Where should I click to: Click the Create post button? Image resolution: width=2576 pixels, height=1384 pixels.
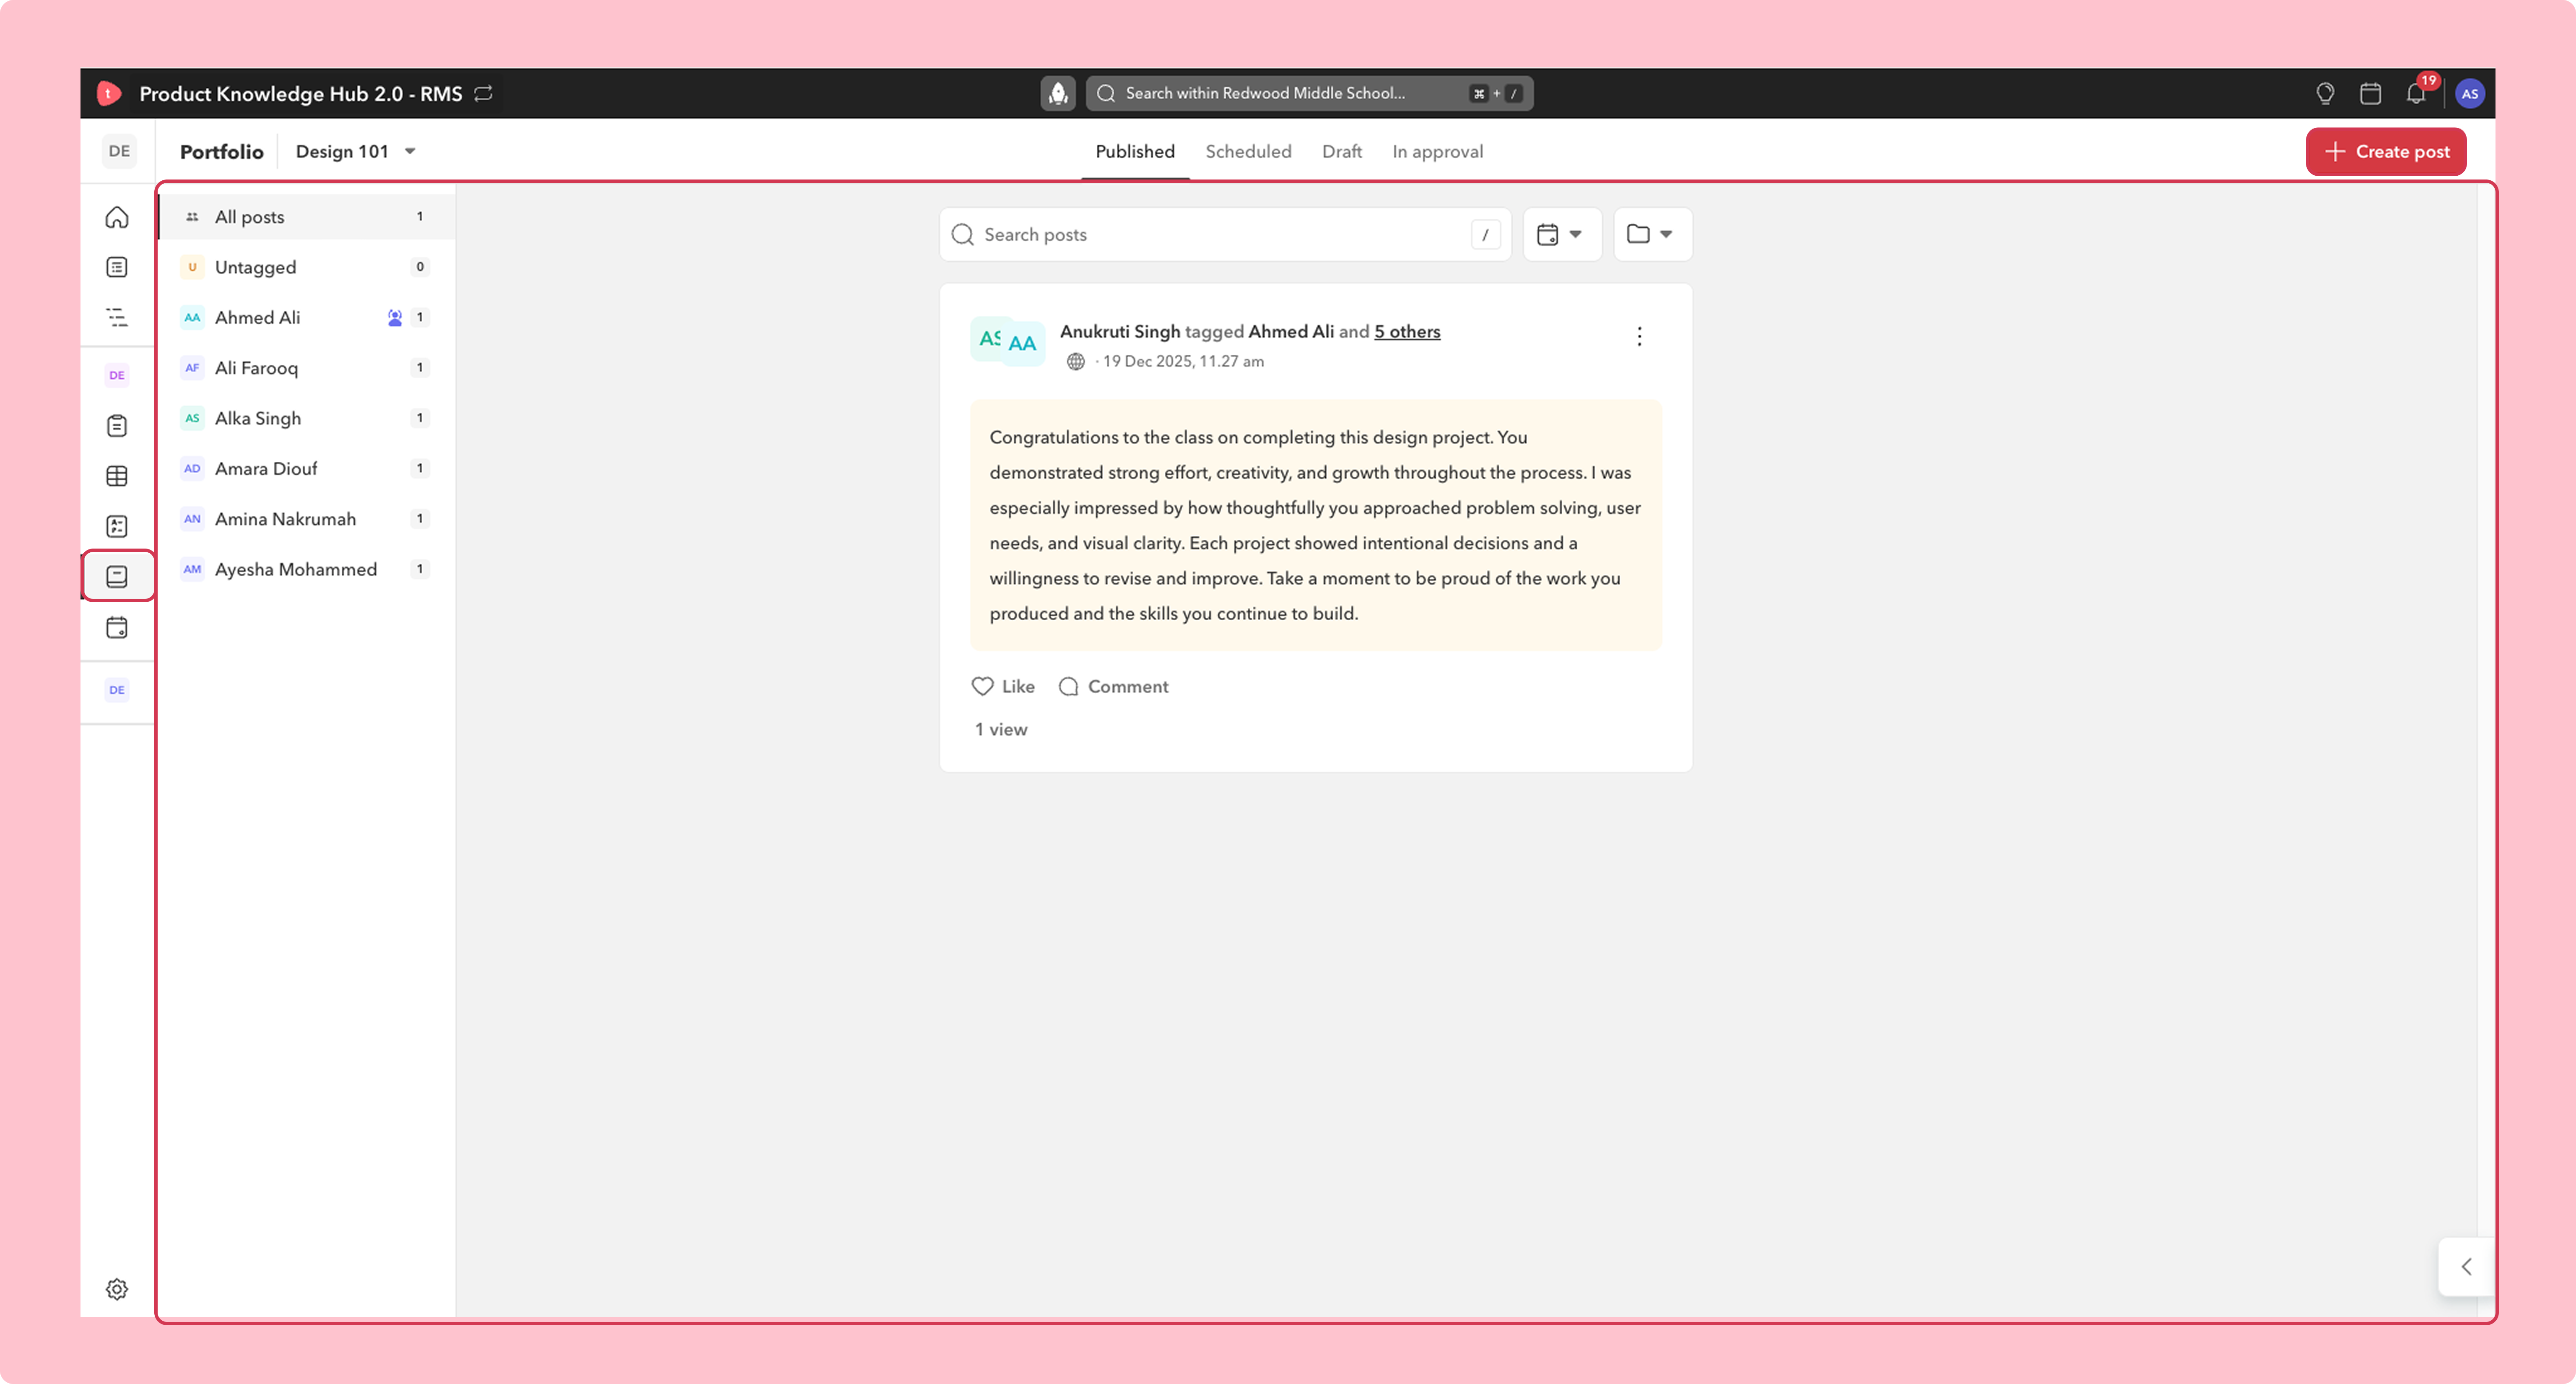[2386, 151]
